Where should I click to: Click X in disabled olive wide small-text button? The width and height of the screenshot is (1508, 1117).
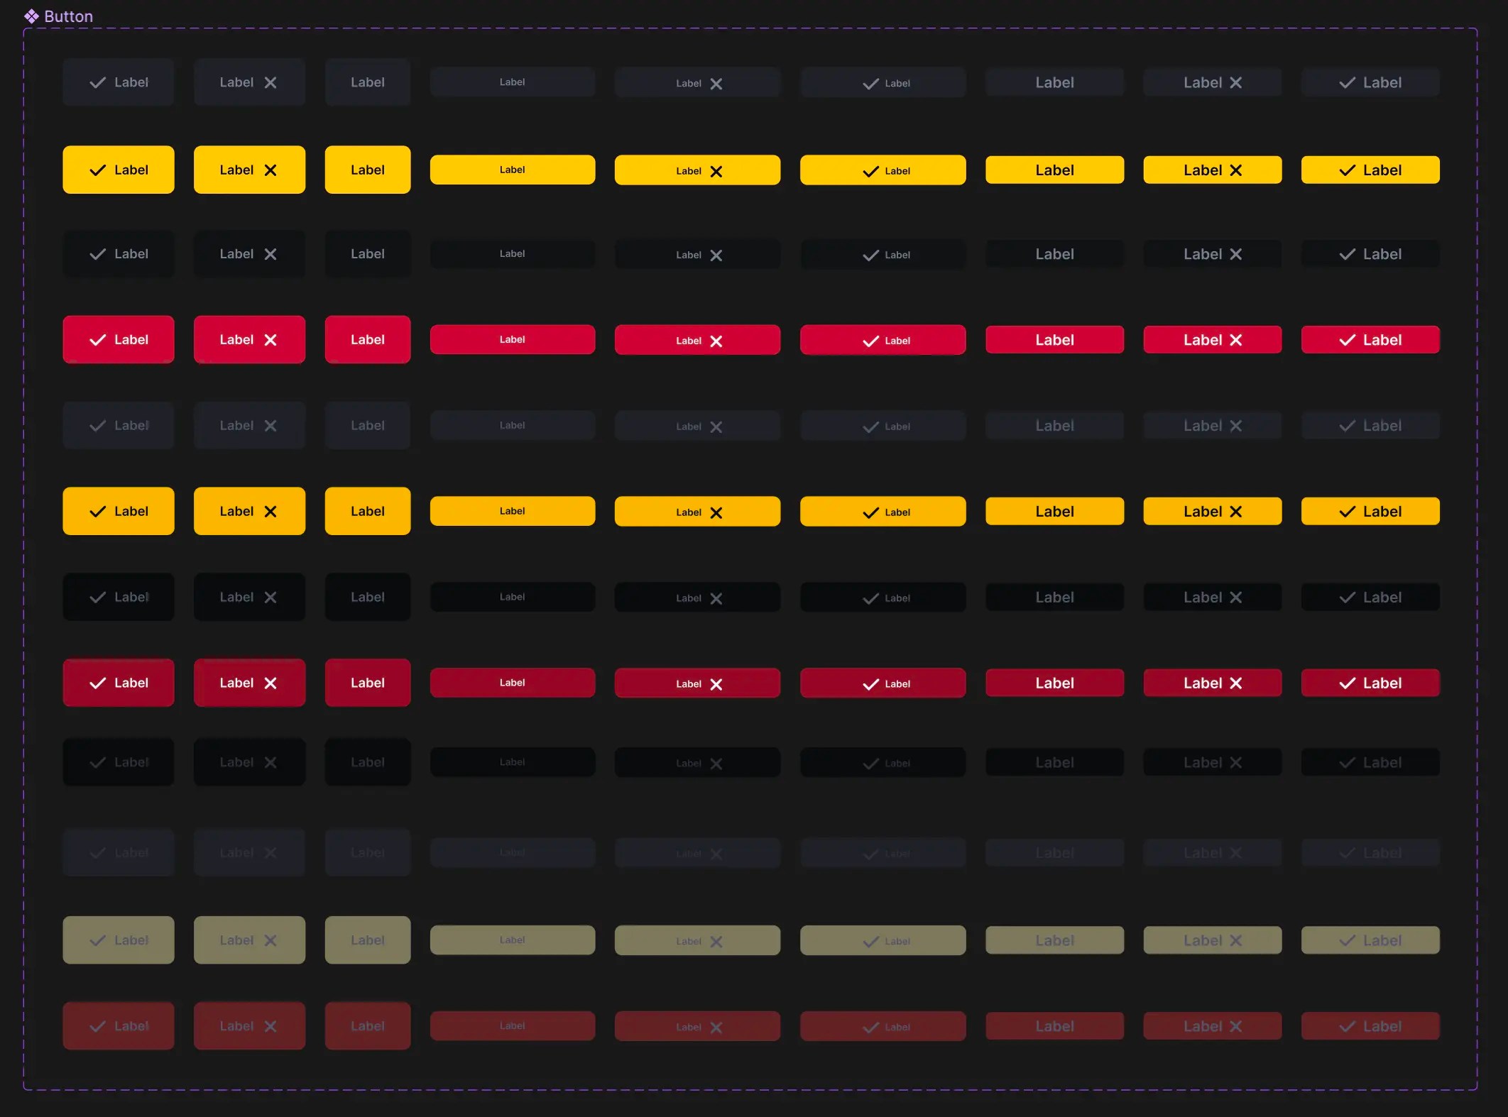point(716,942)
